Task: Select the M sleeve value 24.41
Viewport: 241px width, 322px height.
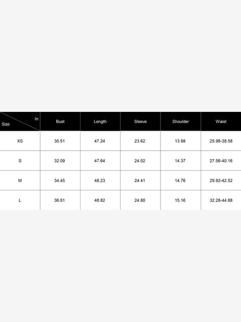Action: (140, 180)
